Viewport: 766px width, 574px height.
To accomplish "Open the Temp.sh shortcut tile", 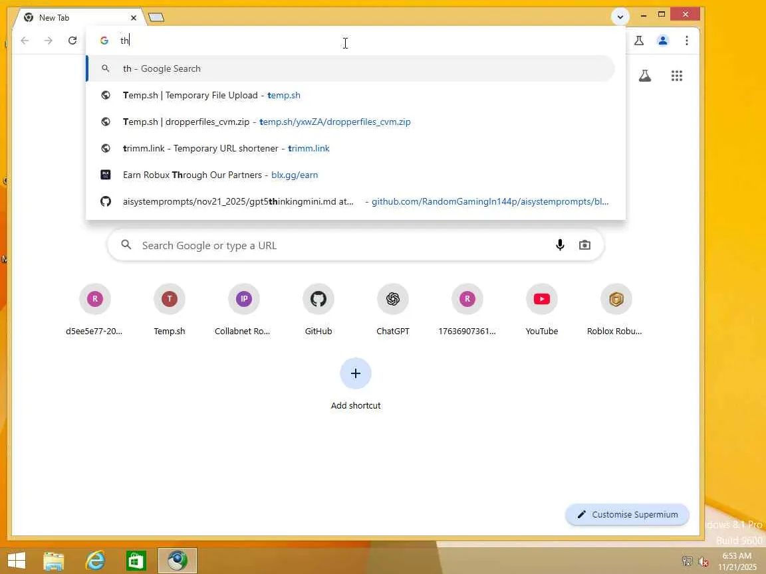I will [x=170, y=309].
